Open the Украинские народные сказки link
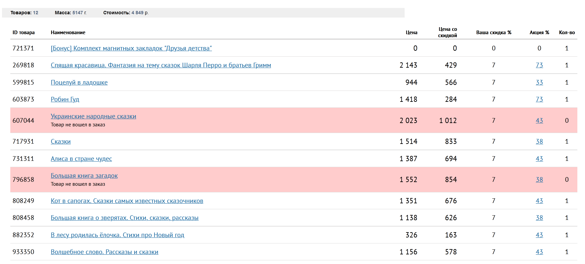 (x=93, y=116)
